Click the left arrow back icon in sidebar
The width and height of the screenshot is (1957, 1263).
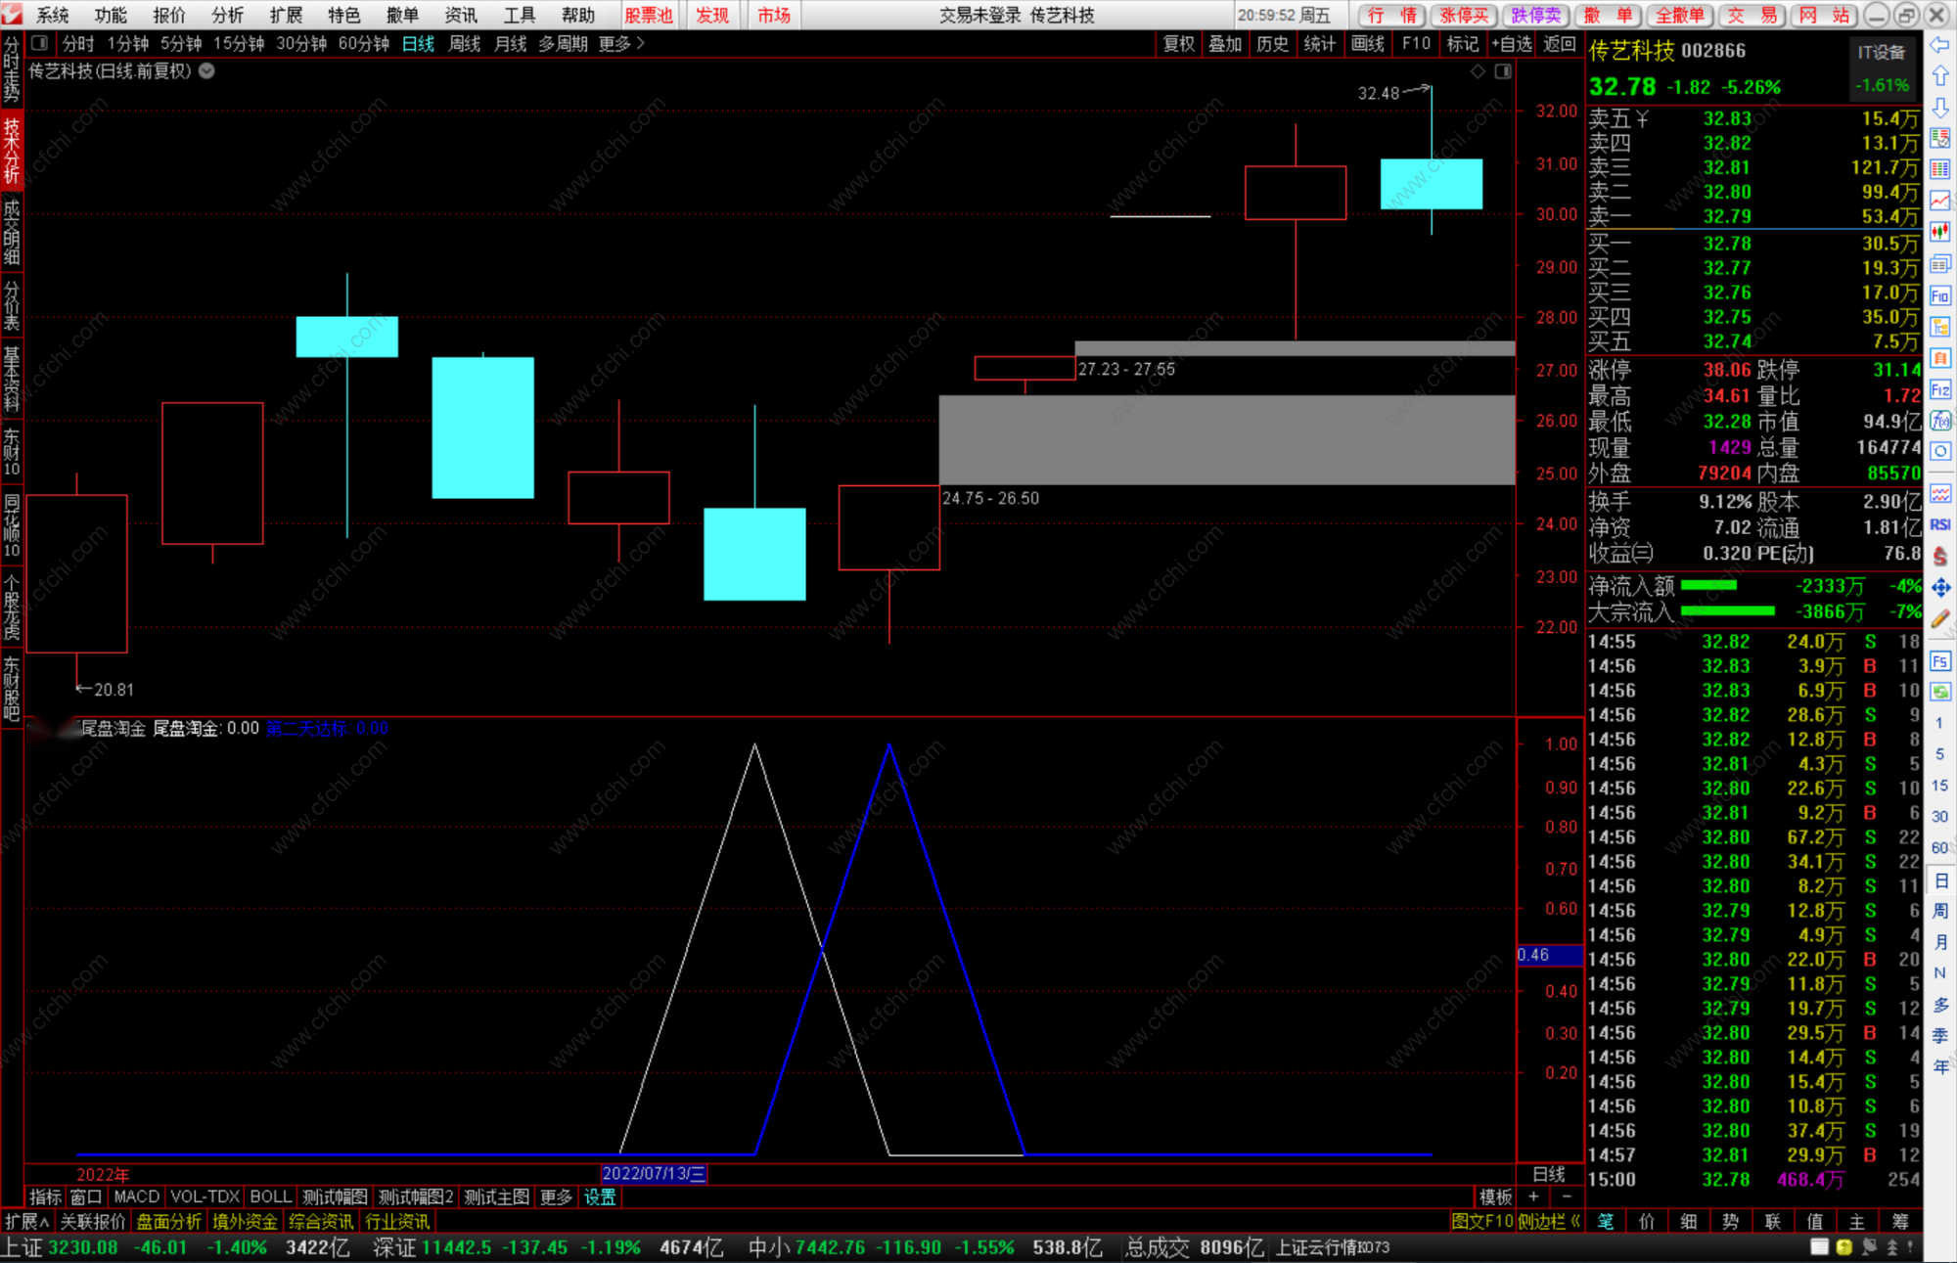pyautogui.click(x=1940, y=45)
